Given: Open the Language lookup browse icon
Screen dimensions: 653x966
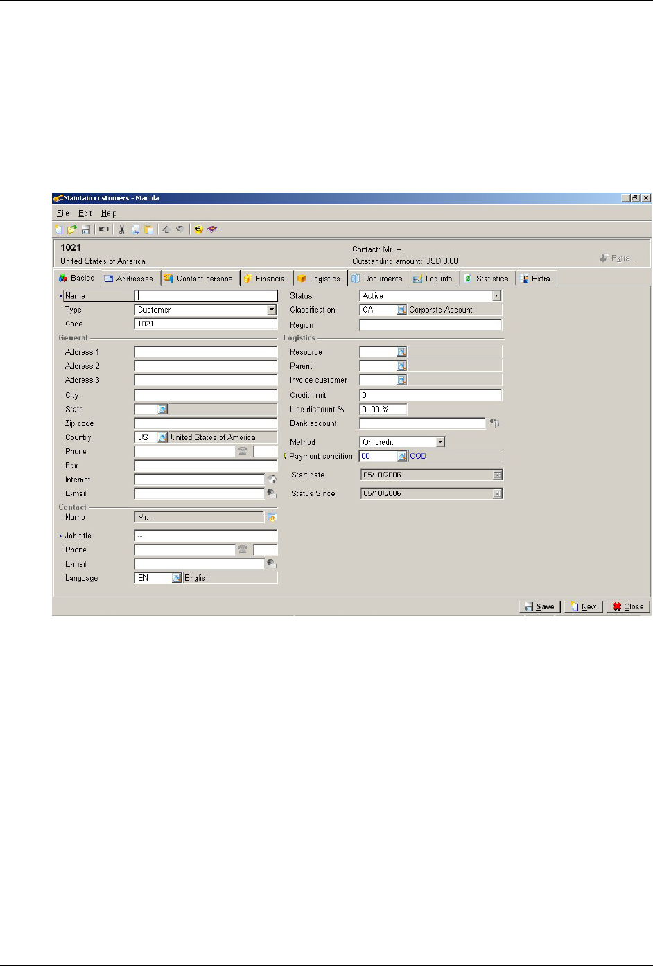Looking at the screenshot, I should (x=177, y=578).
